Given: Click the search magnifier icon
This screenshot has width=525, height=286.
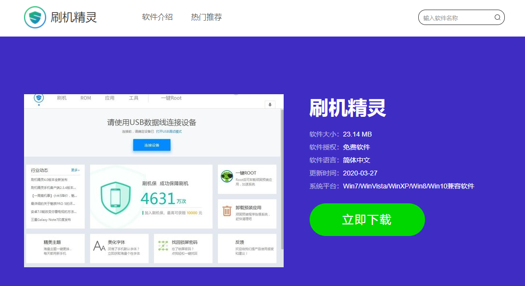Looking at the screenshot, I should click(498, 17).
